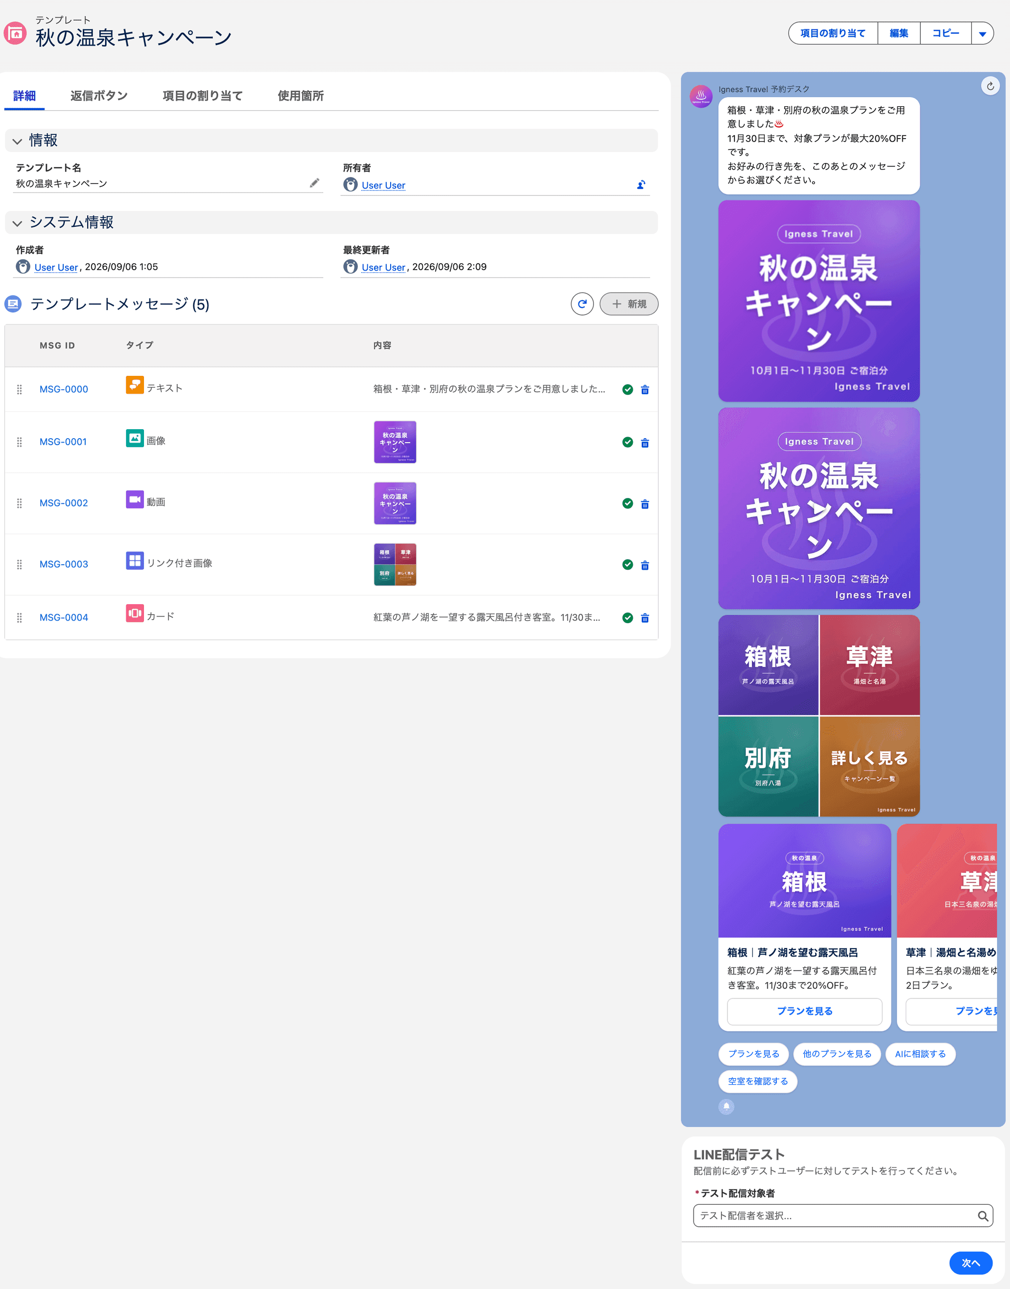This screenshot has height=1289, width=1010.
Task: Click the bell icon in the preview
Action: point(727,1107)
